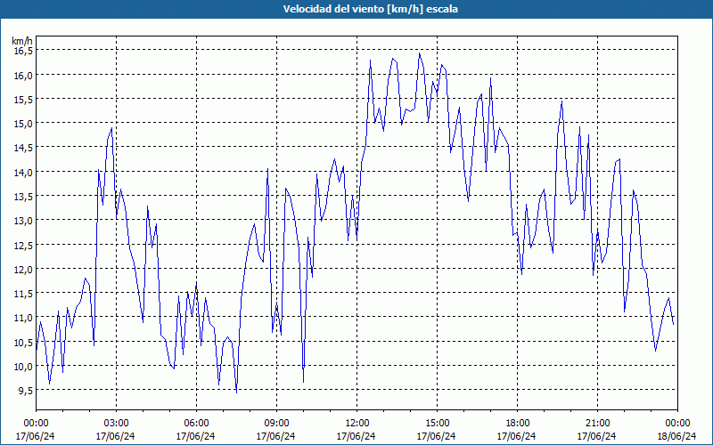Click the chart title 'Velocidad del viento [km/h] escala'
The height and width of the screenshot is (445, 713).
pyautogui.click(x=370, y=9)
